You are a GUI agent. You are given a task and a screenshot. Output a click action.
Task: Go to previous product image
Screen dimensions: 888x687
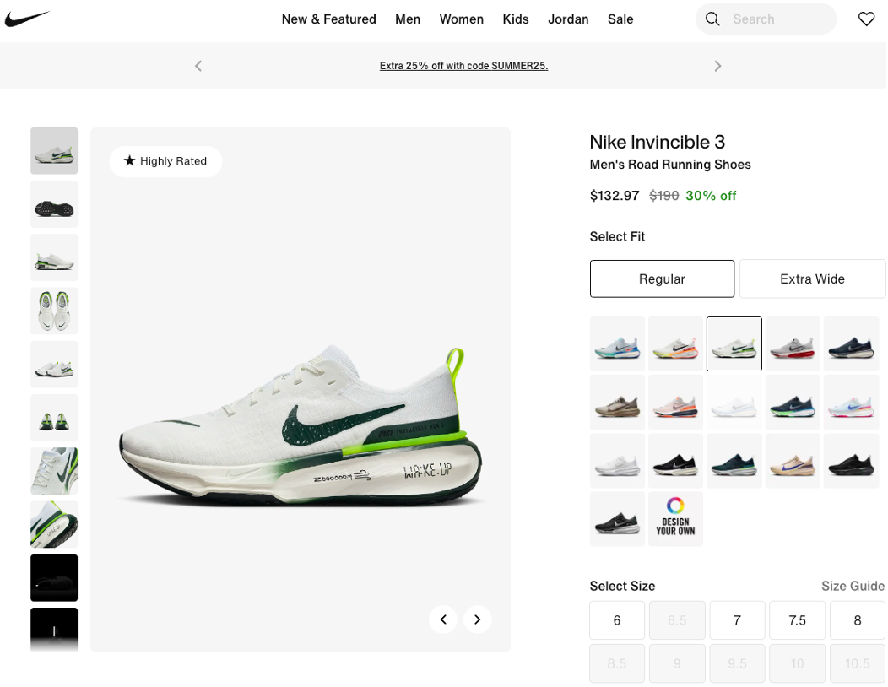point(443,619)
